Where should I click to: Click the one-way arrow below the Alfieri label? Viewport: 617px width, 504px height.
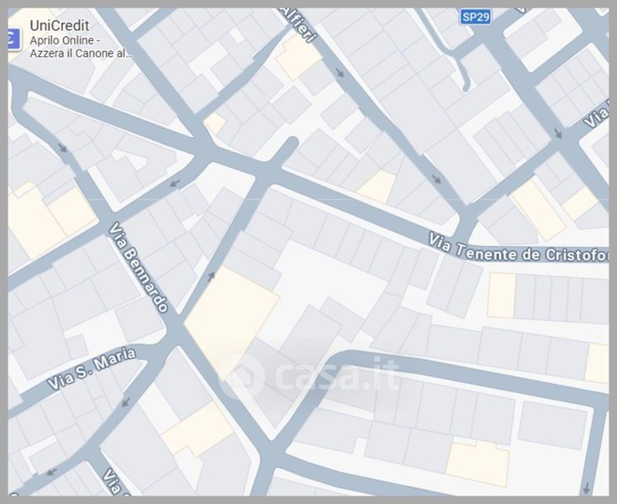click(339, 72)
